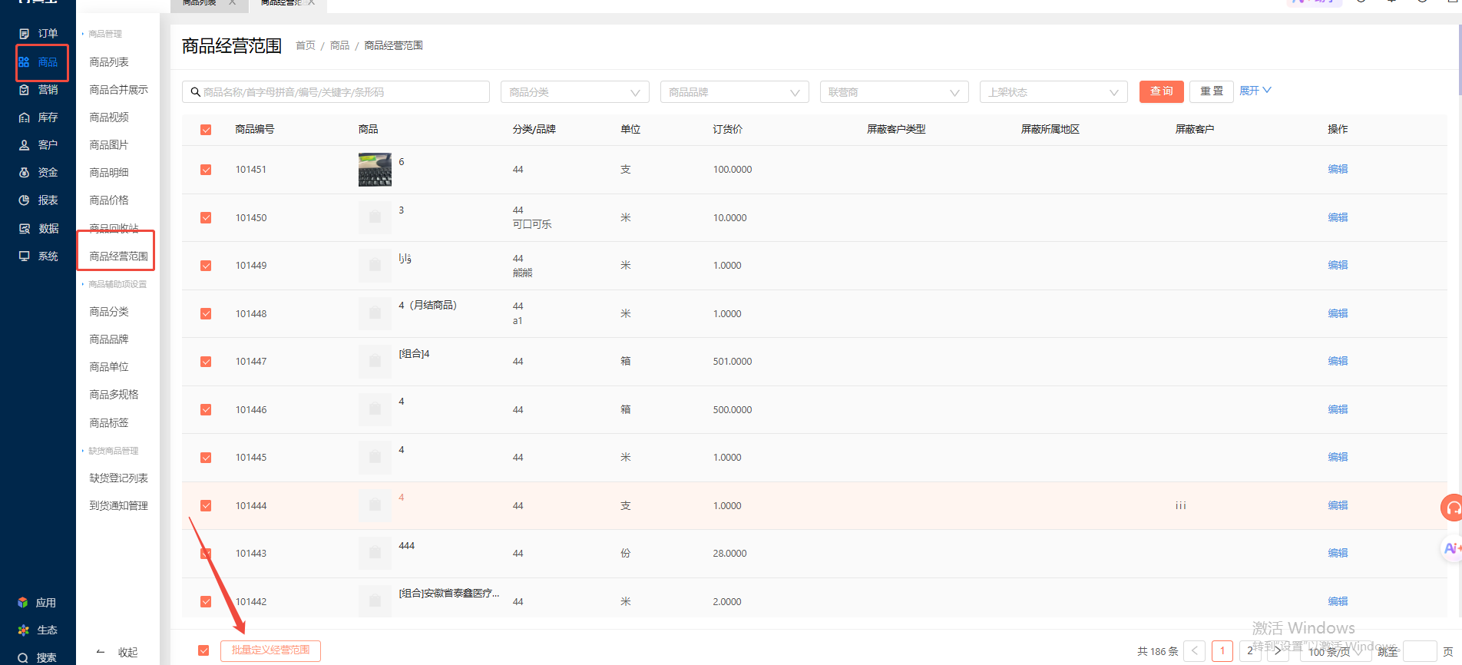Open the 上架状态 dropdown filter
Viewport: 1462px width, 665px height.
pos(1053,92)
